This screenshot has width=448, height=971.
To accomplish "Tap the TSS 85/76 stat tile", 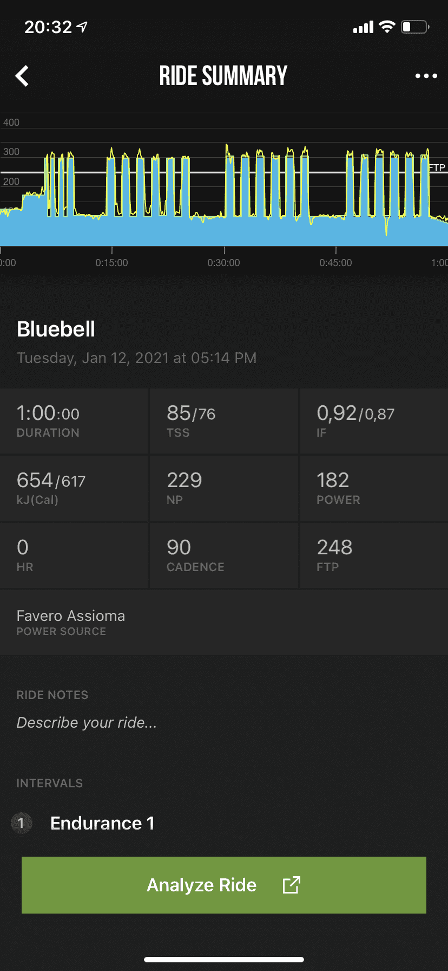I will click(223, 421).
